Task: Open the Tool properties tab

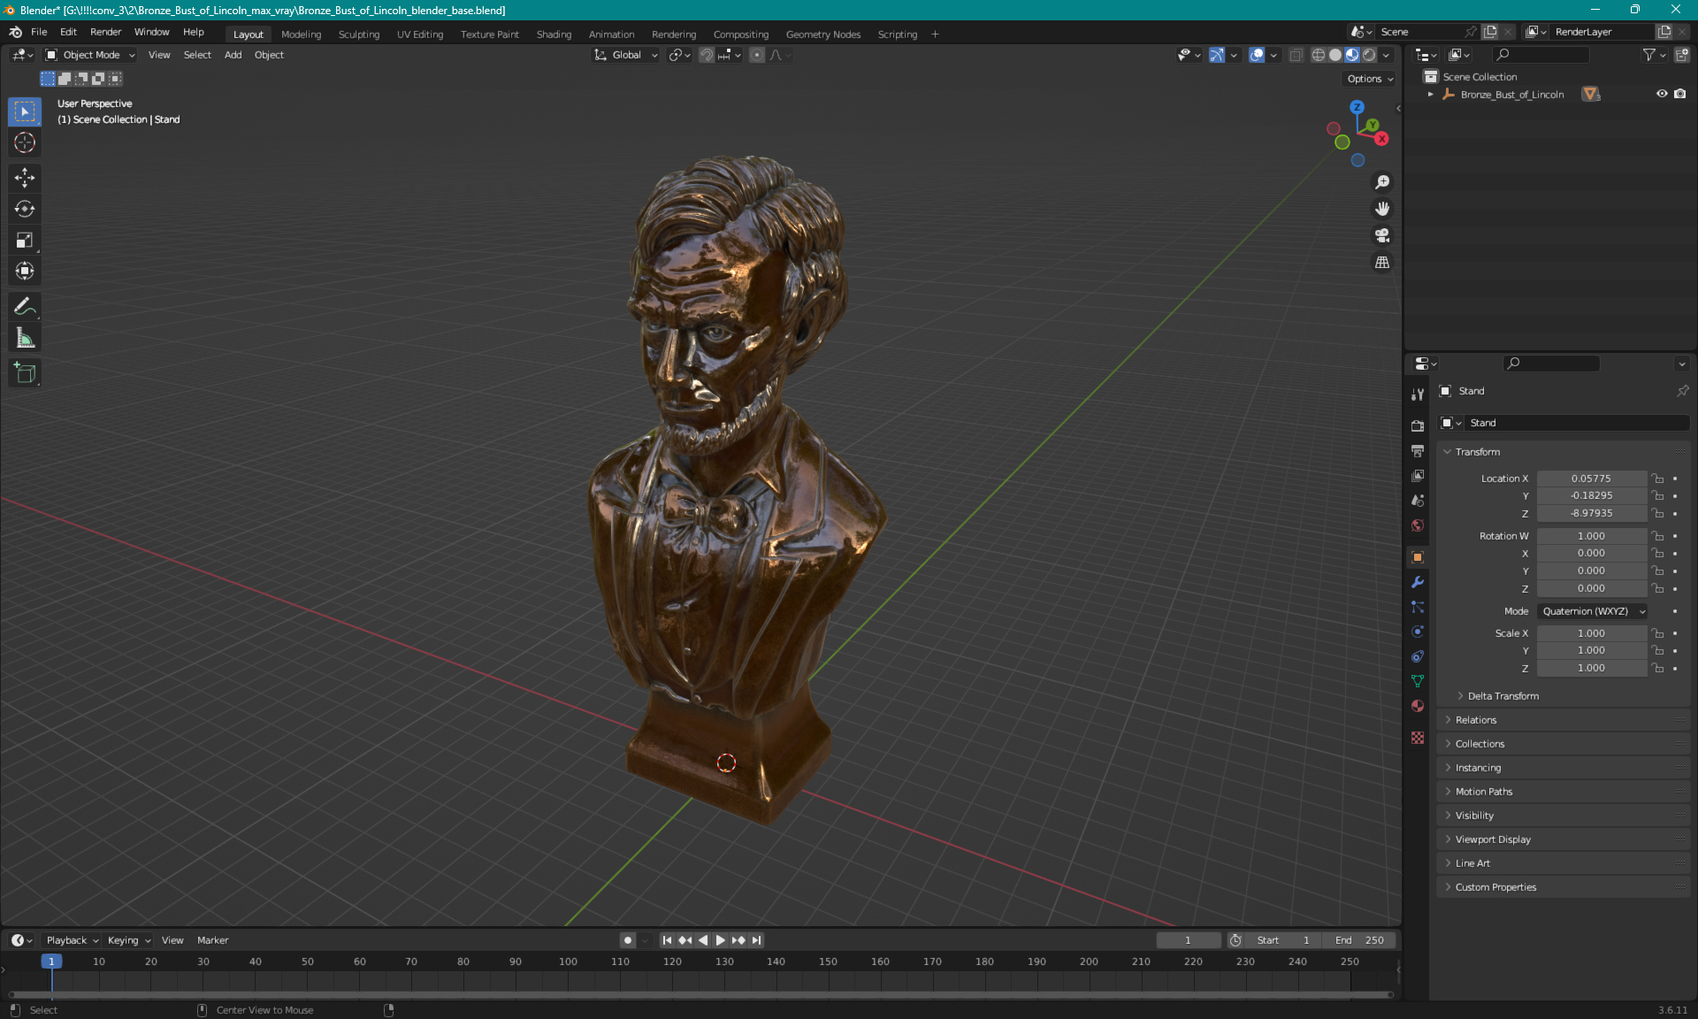Action: tap(1418, 395)
